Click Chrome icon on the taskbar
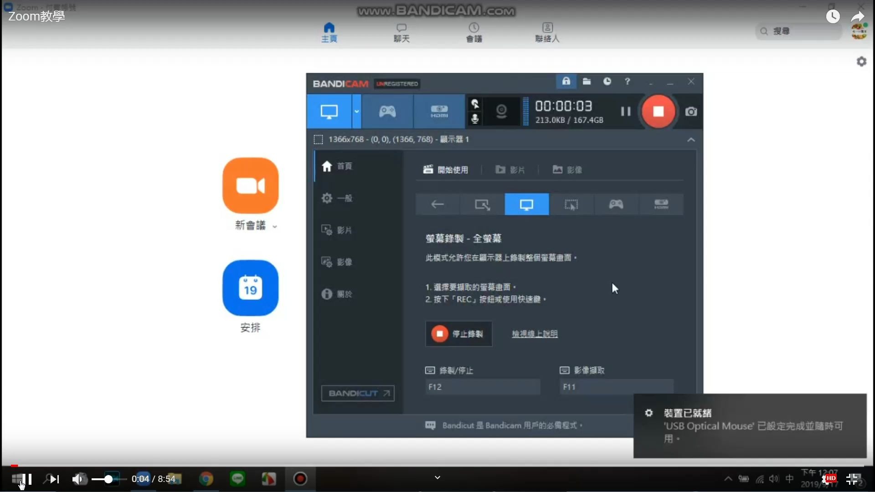Screen dimensions: 875x492 (x=206, y=479)
